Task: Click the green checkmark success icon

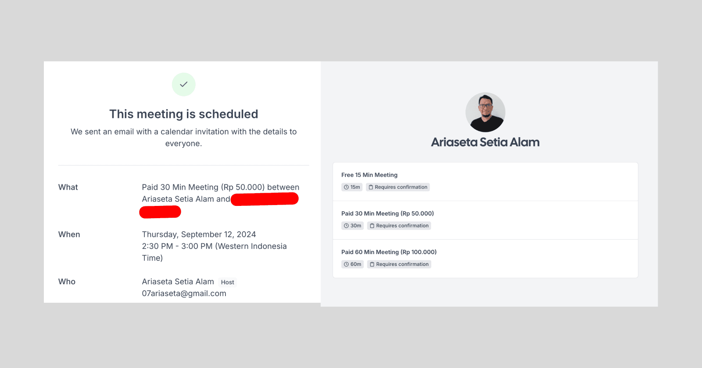Action: click(x=183, y=84)
